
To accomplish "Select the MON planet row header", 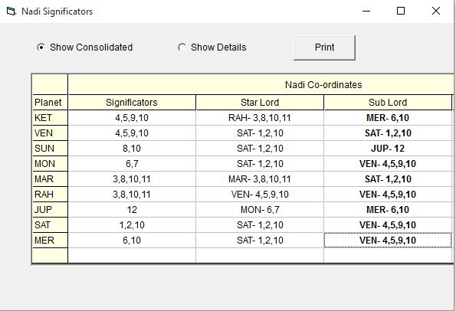I will point(50,164).
